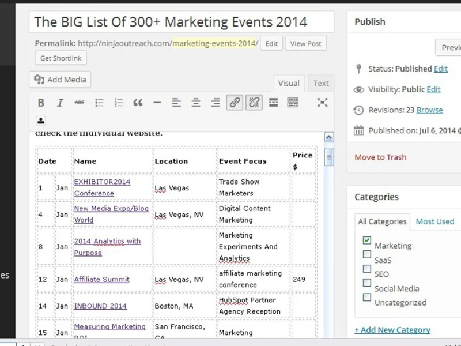Open the EXHIBITOR2014 Conference link
461x346 pixels.
pos(102,187)
